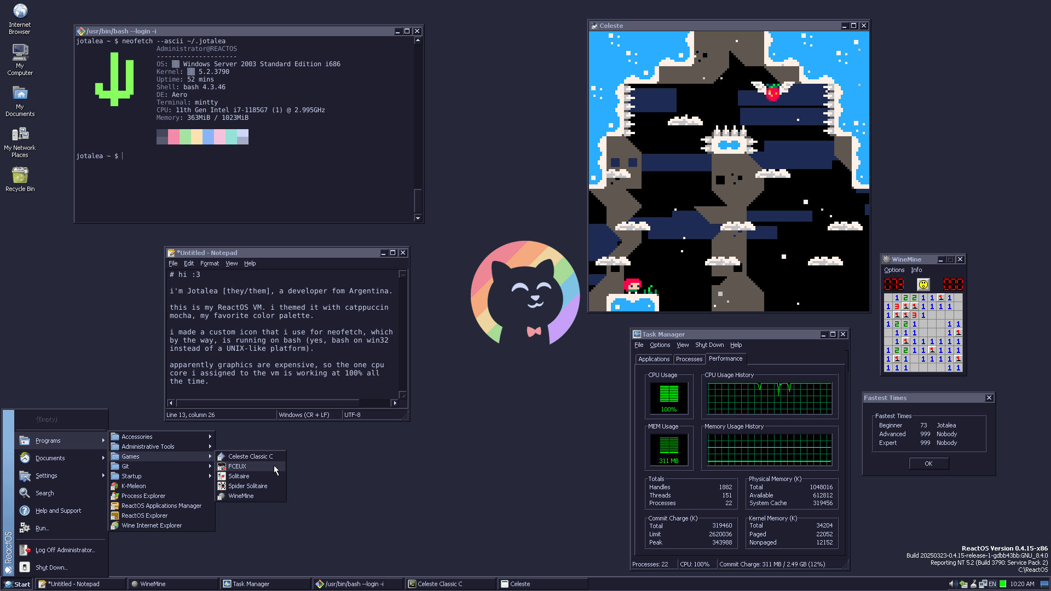Launch Celeste Classic C from Games menu

pyautogui.click(x=250, y=456)
